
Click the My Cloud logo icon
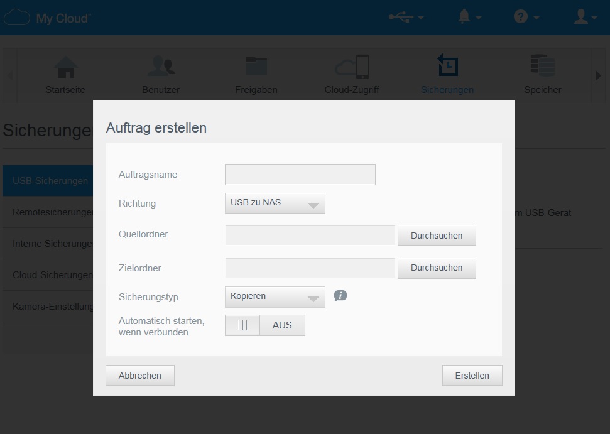pyautogui.click(x=17, y=18)
